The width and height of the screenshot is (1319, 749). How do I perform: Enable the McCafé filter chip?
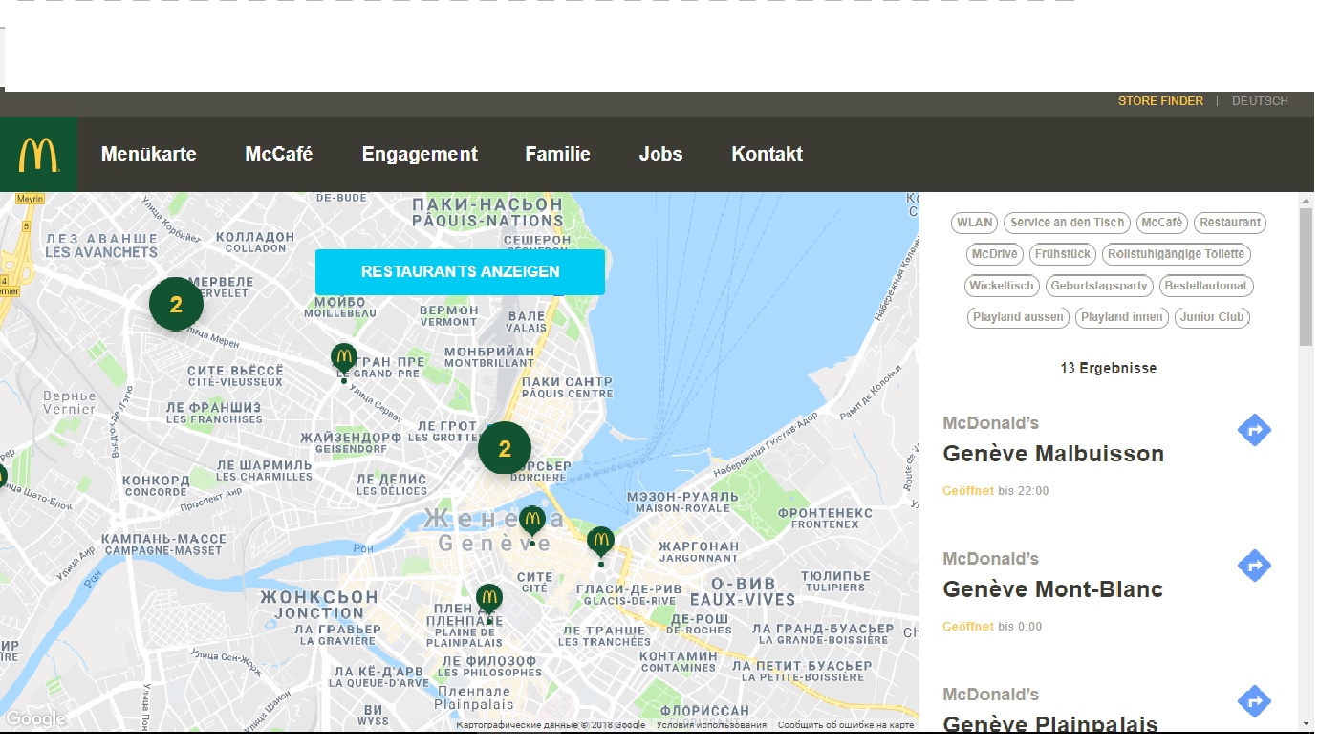tap(1162, 223)
